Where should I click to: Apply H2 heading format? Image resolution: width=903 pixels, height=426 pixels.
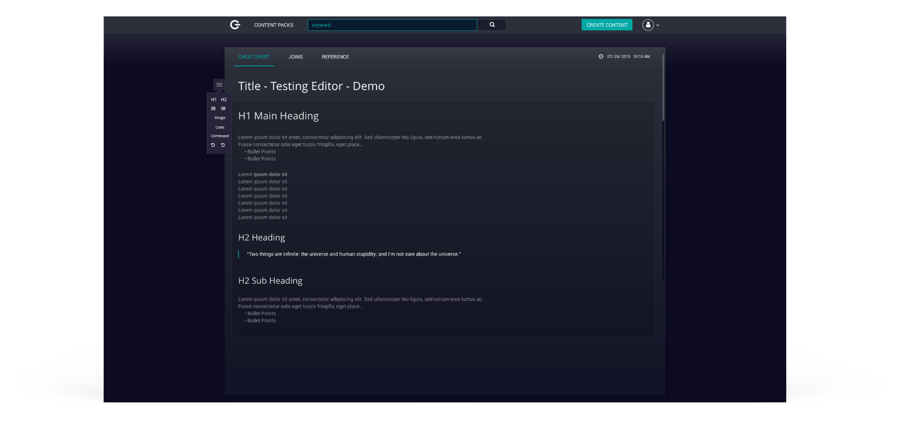[224, 100]
